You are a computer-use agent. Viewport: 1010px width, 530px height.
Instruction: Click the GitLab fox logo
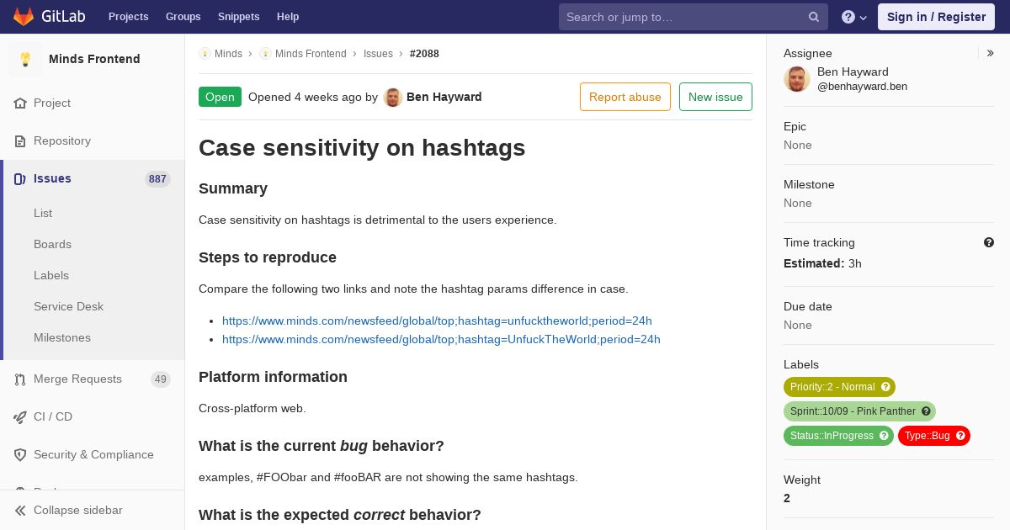pyautogui.click(x=24, y=17)
